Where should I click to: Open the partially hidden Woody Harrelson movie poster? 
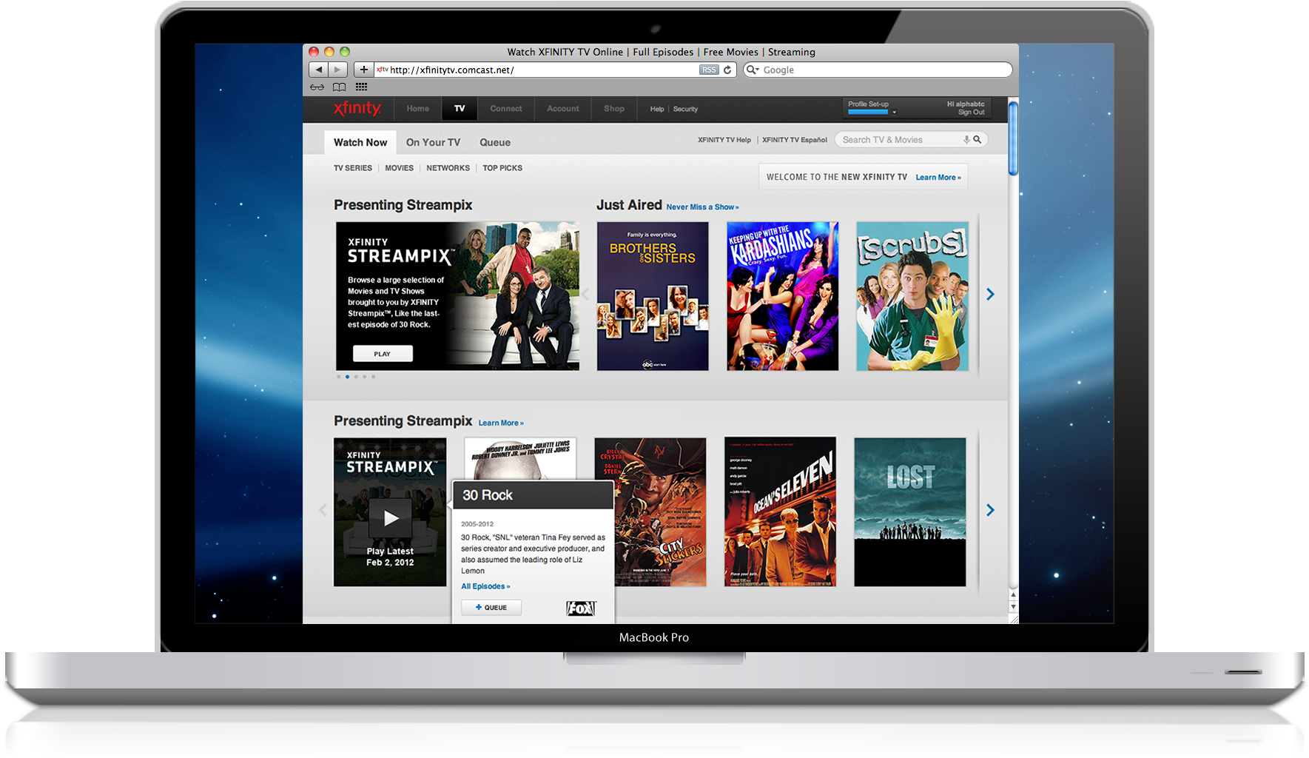(x=520, y=459)
